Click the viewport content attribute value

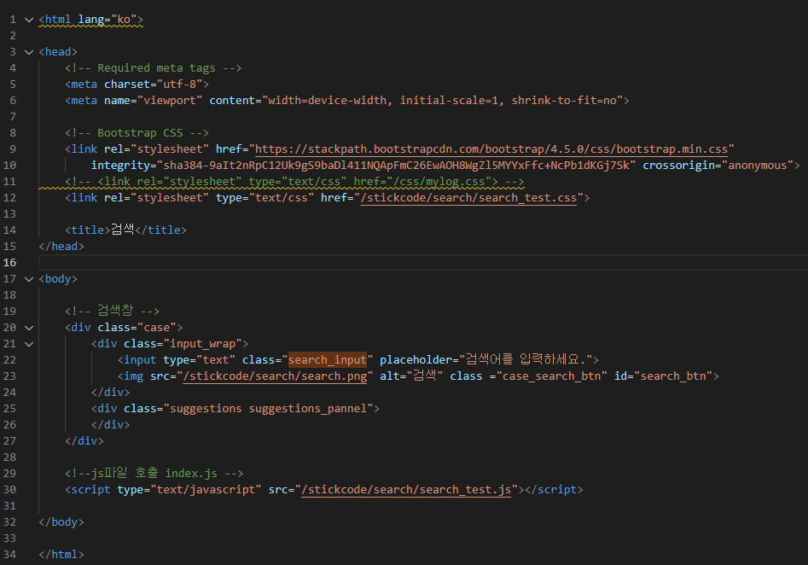tap(442, 101)
